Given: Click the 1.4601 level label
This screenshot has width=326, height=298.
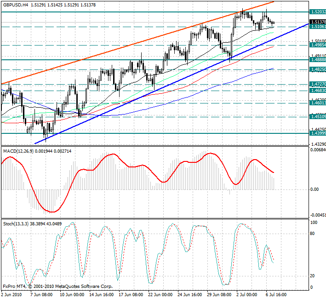Looking at the screenshot, I should [x=318, y=103].
